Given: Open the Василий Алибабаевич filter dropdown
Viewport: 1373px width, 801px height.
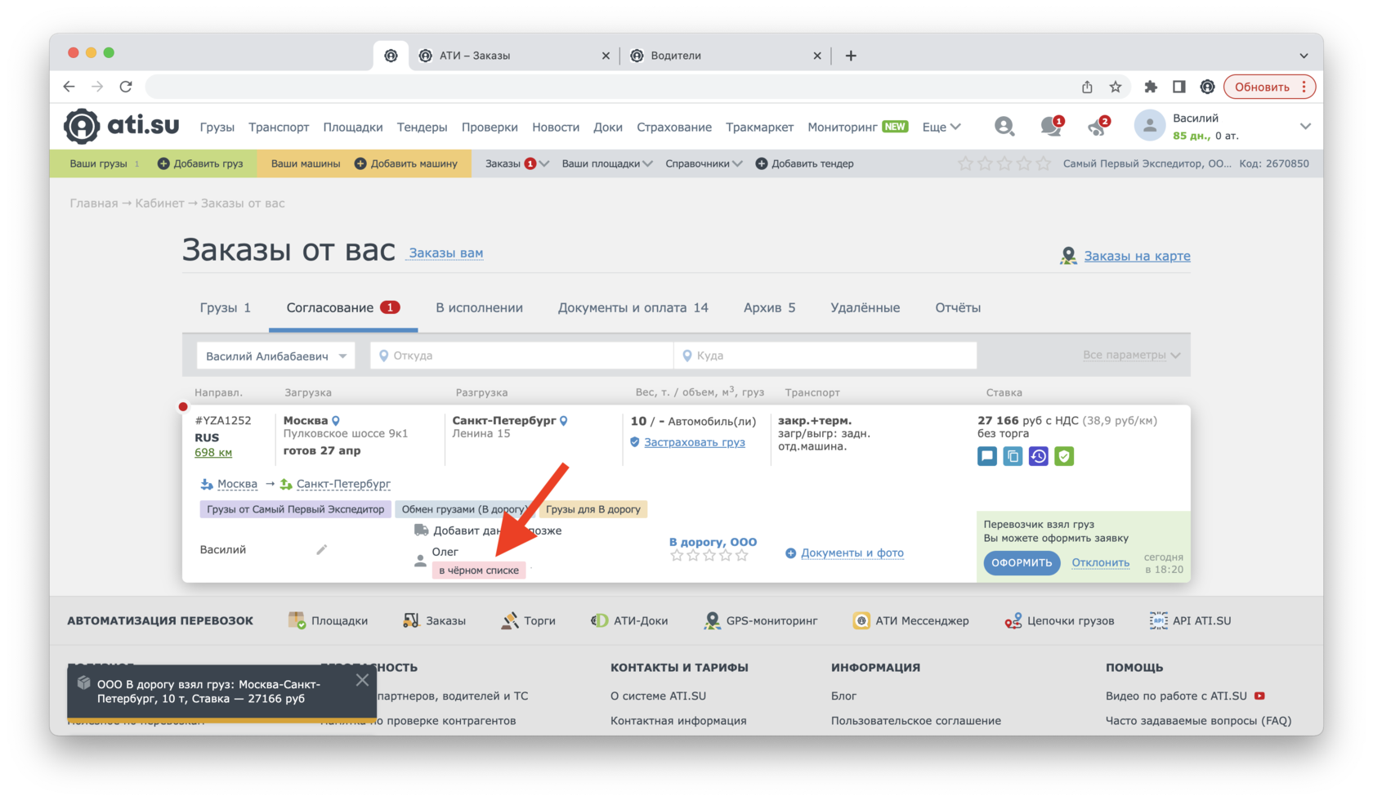Looking at the screenshot, I should [276, 356].
